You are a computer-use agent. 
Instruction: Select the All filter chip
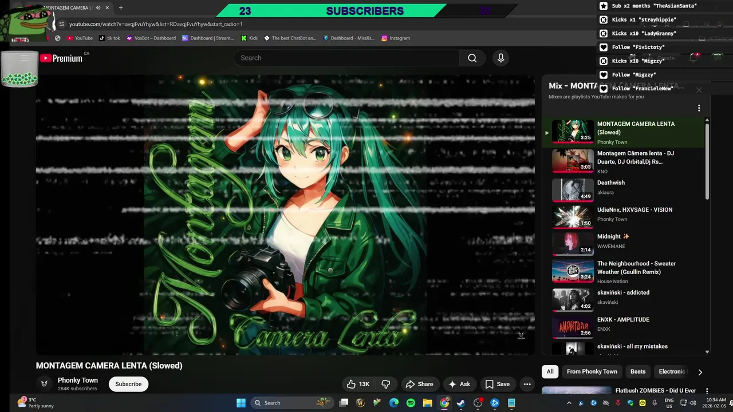[x=550, y=371]
